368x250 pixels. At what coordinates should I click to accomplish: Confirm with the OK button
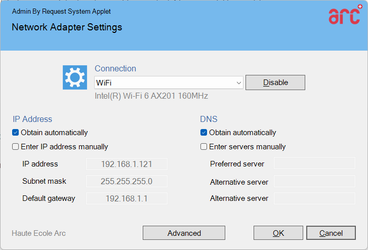278,233
